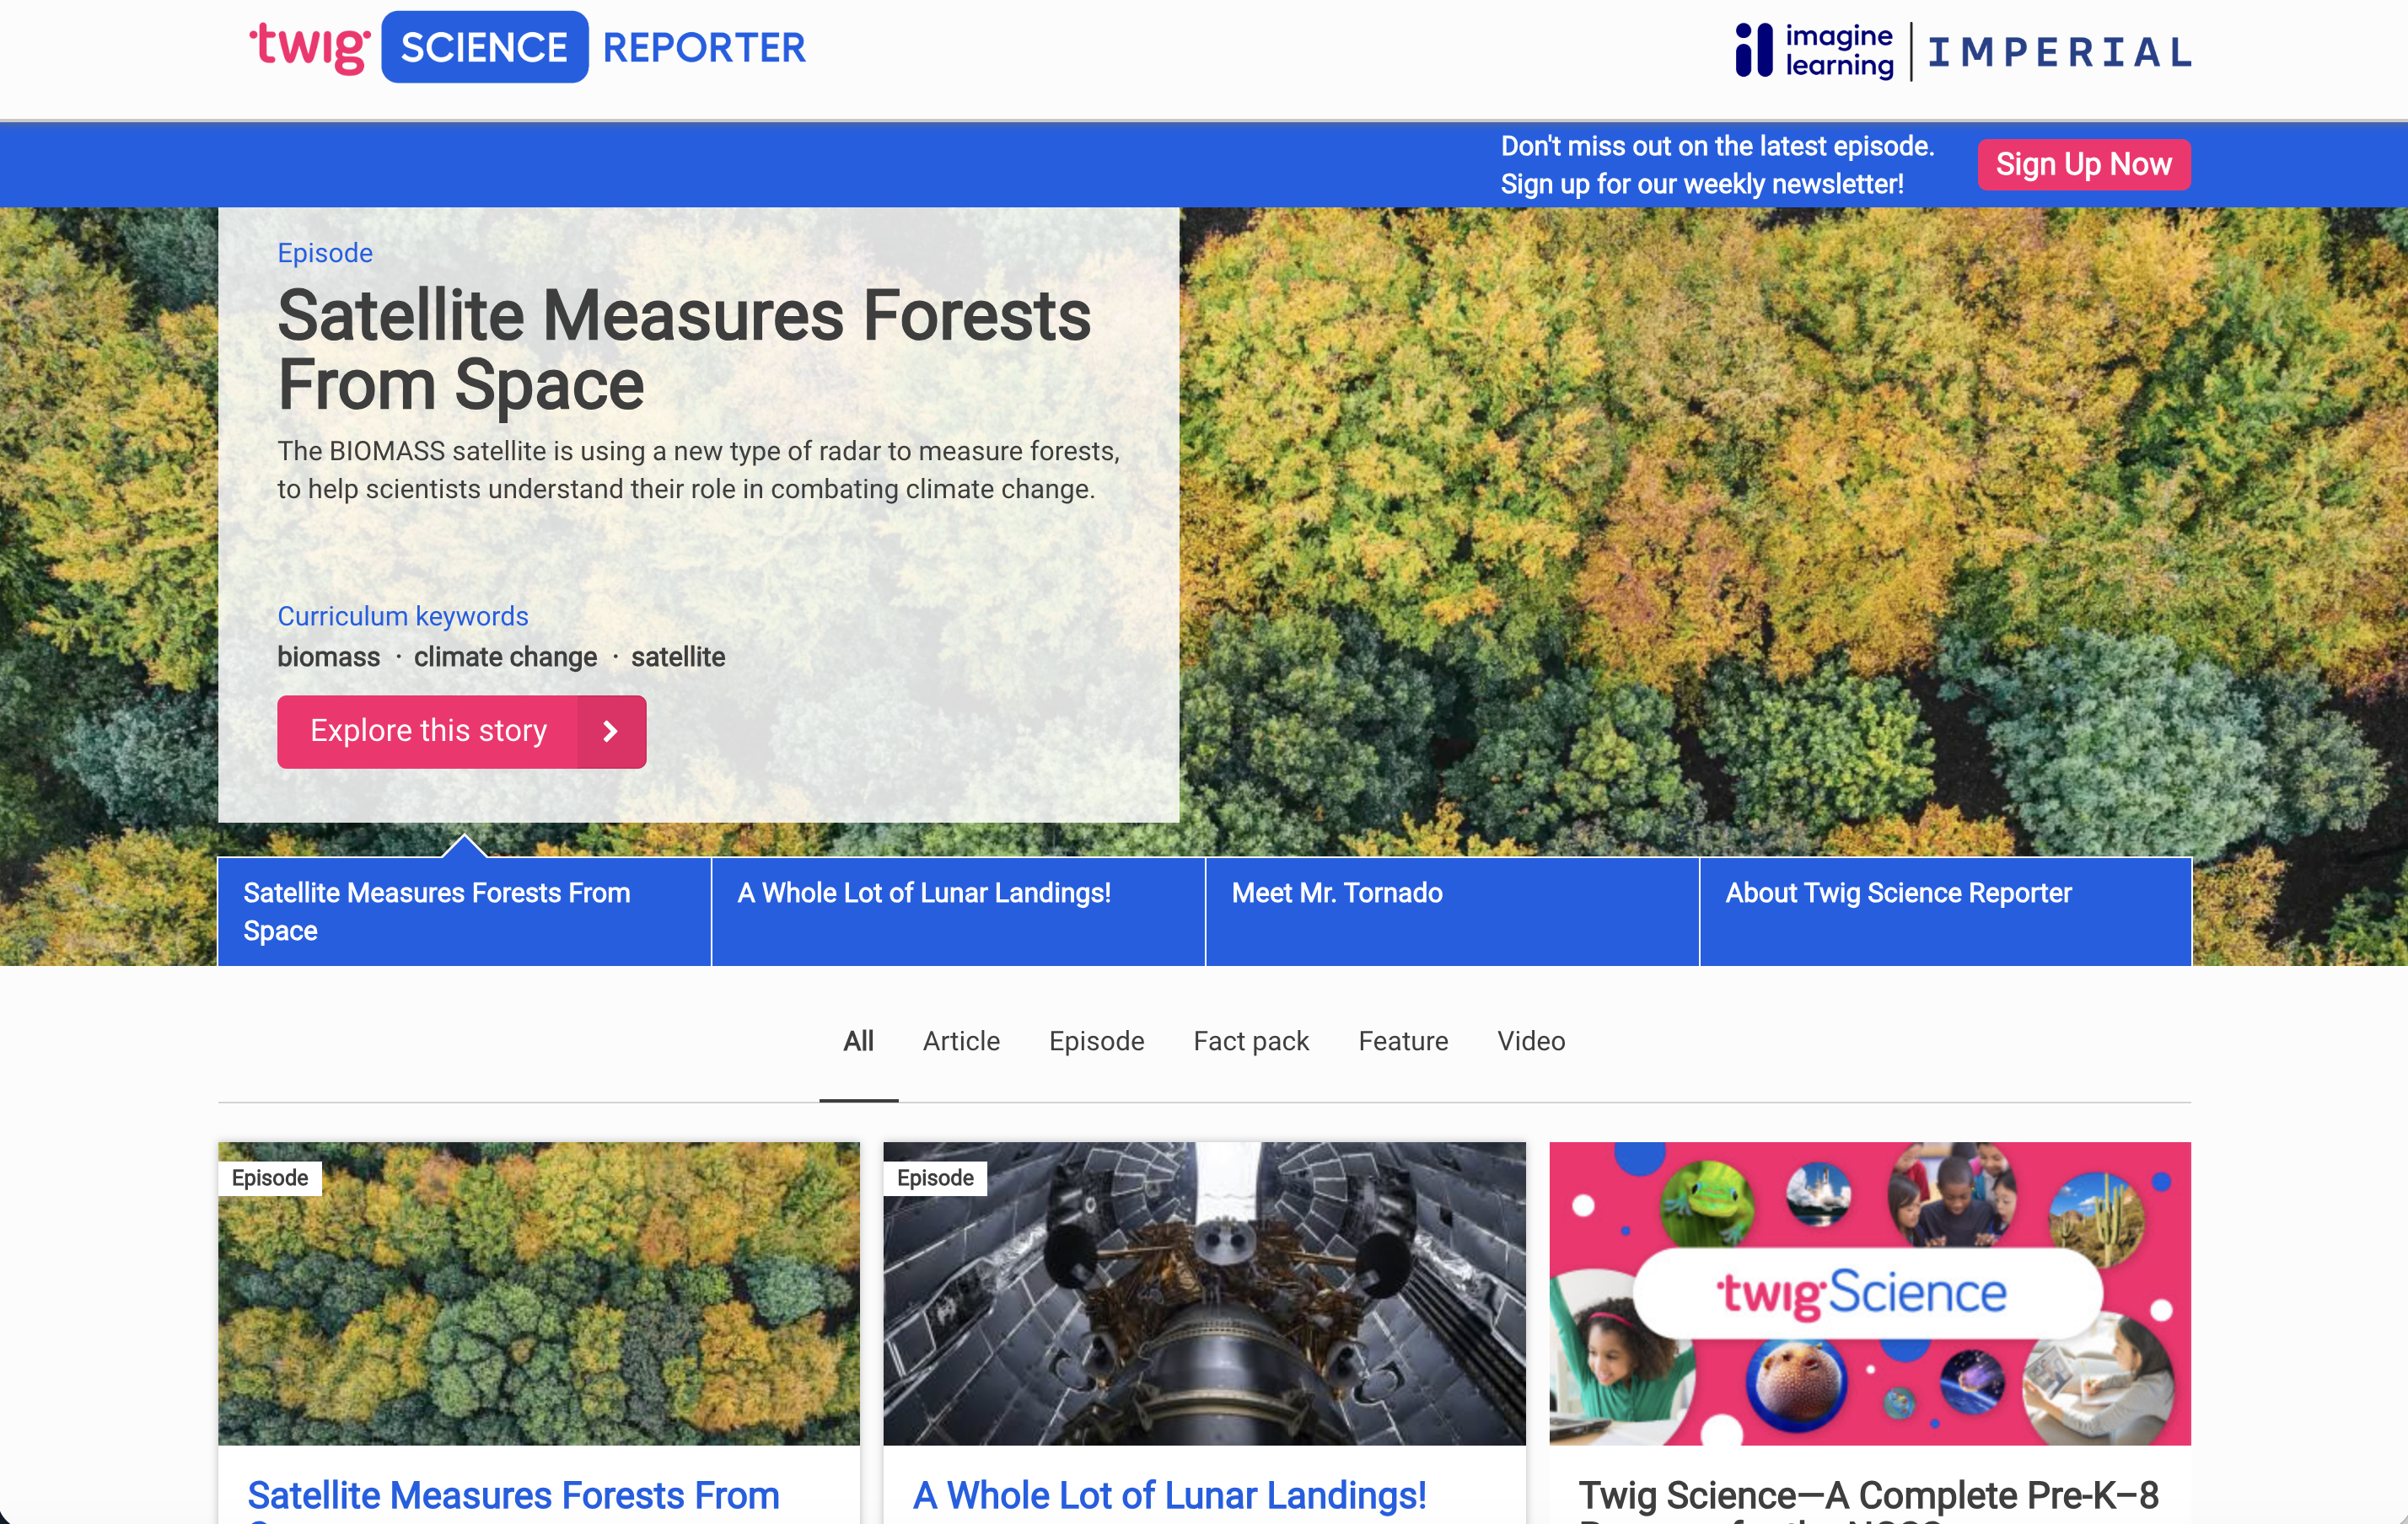Open About Twig Science Reporter
Screen dimensions: 2408x1524
tap(1897, 893)
